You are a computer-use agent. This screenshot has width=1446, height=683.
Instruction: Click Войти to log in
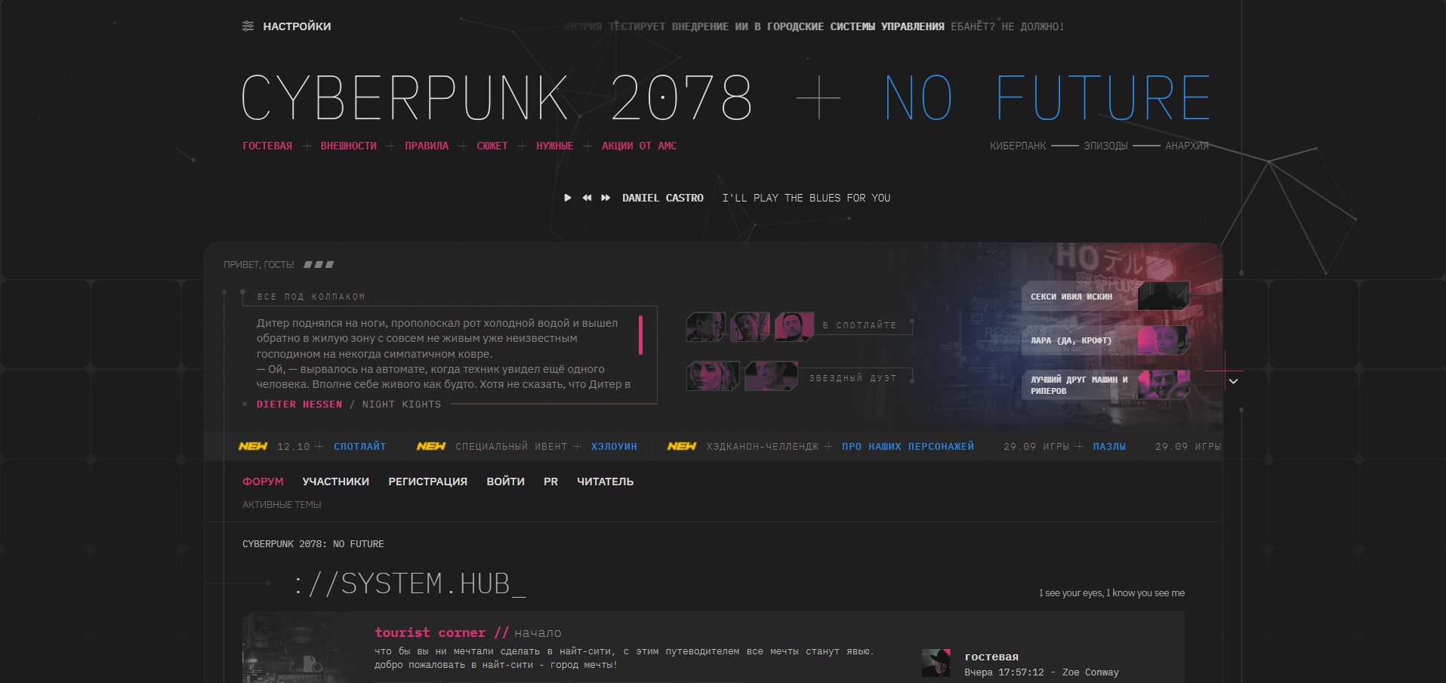point(505,481)
